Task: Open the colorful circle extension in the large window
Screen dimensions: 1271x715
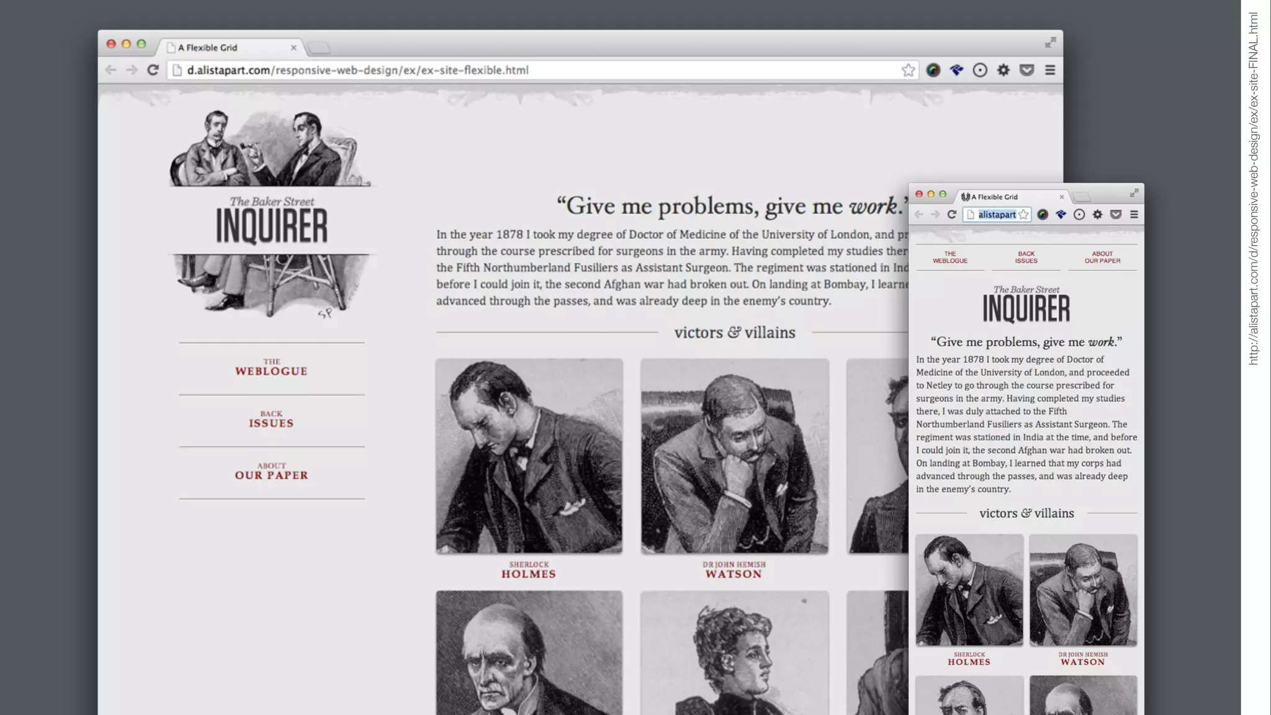Action: point(933,70)
